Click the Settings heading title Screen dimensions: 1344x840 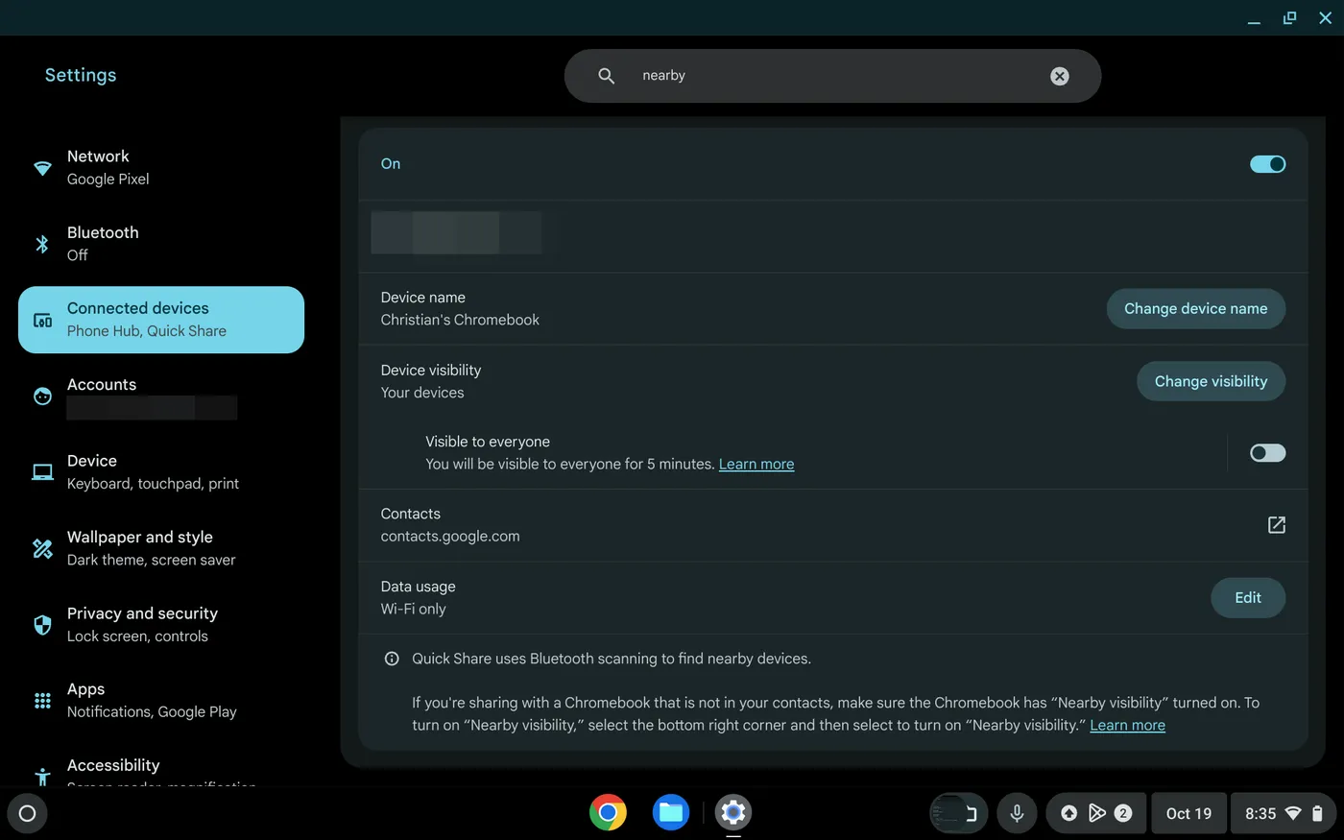coord(81,75)
